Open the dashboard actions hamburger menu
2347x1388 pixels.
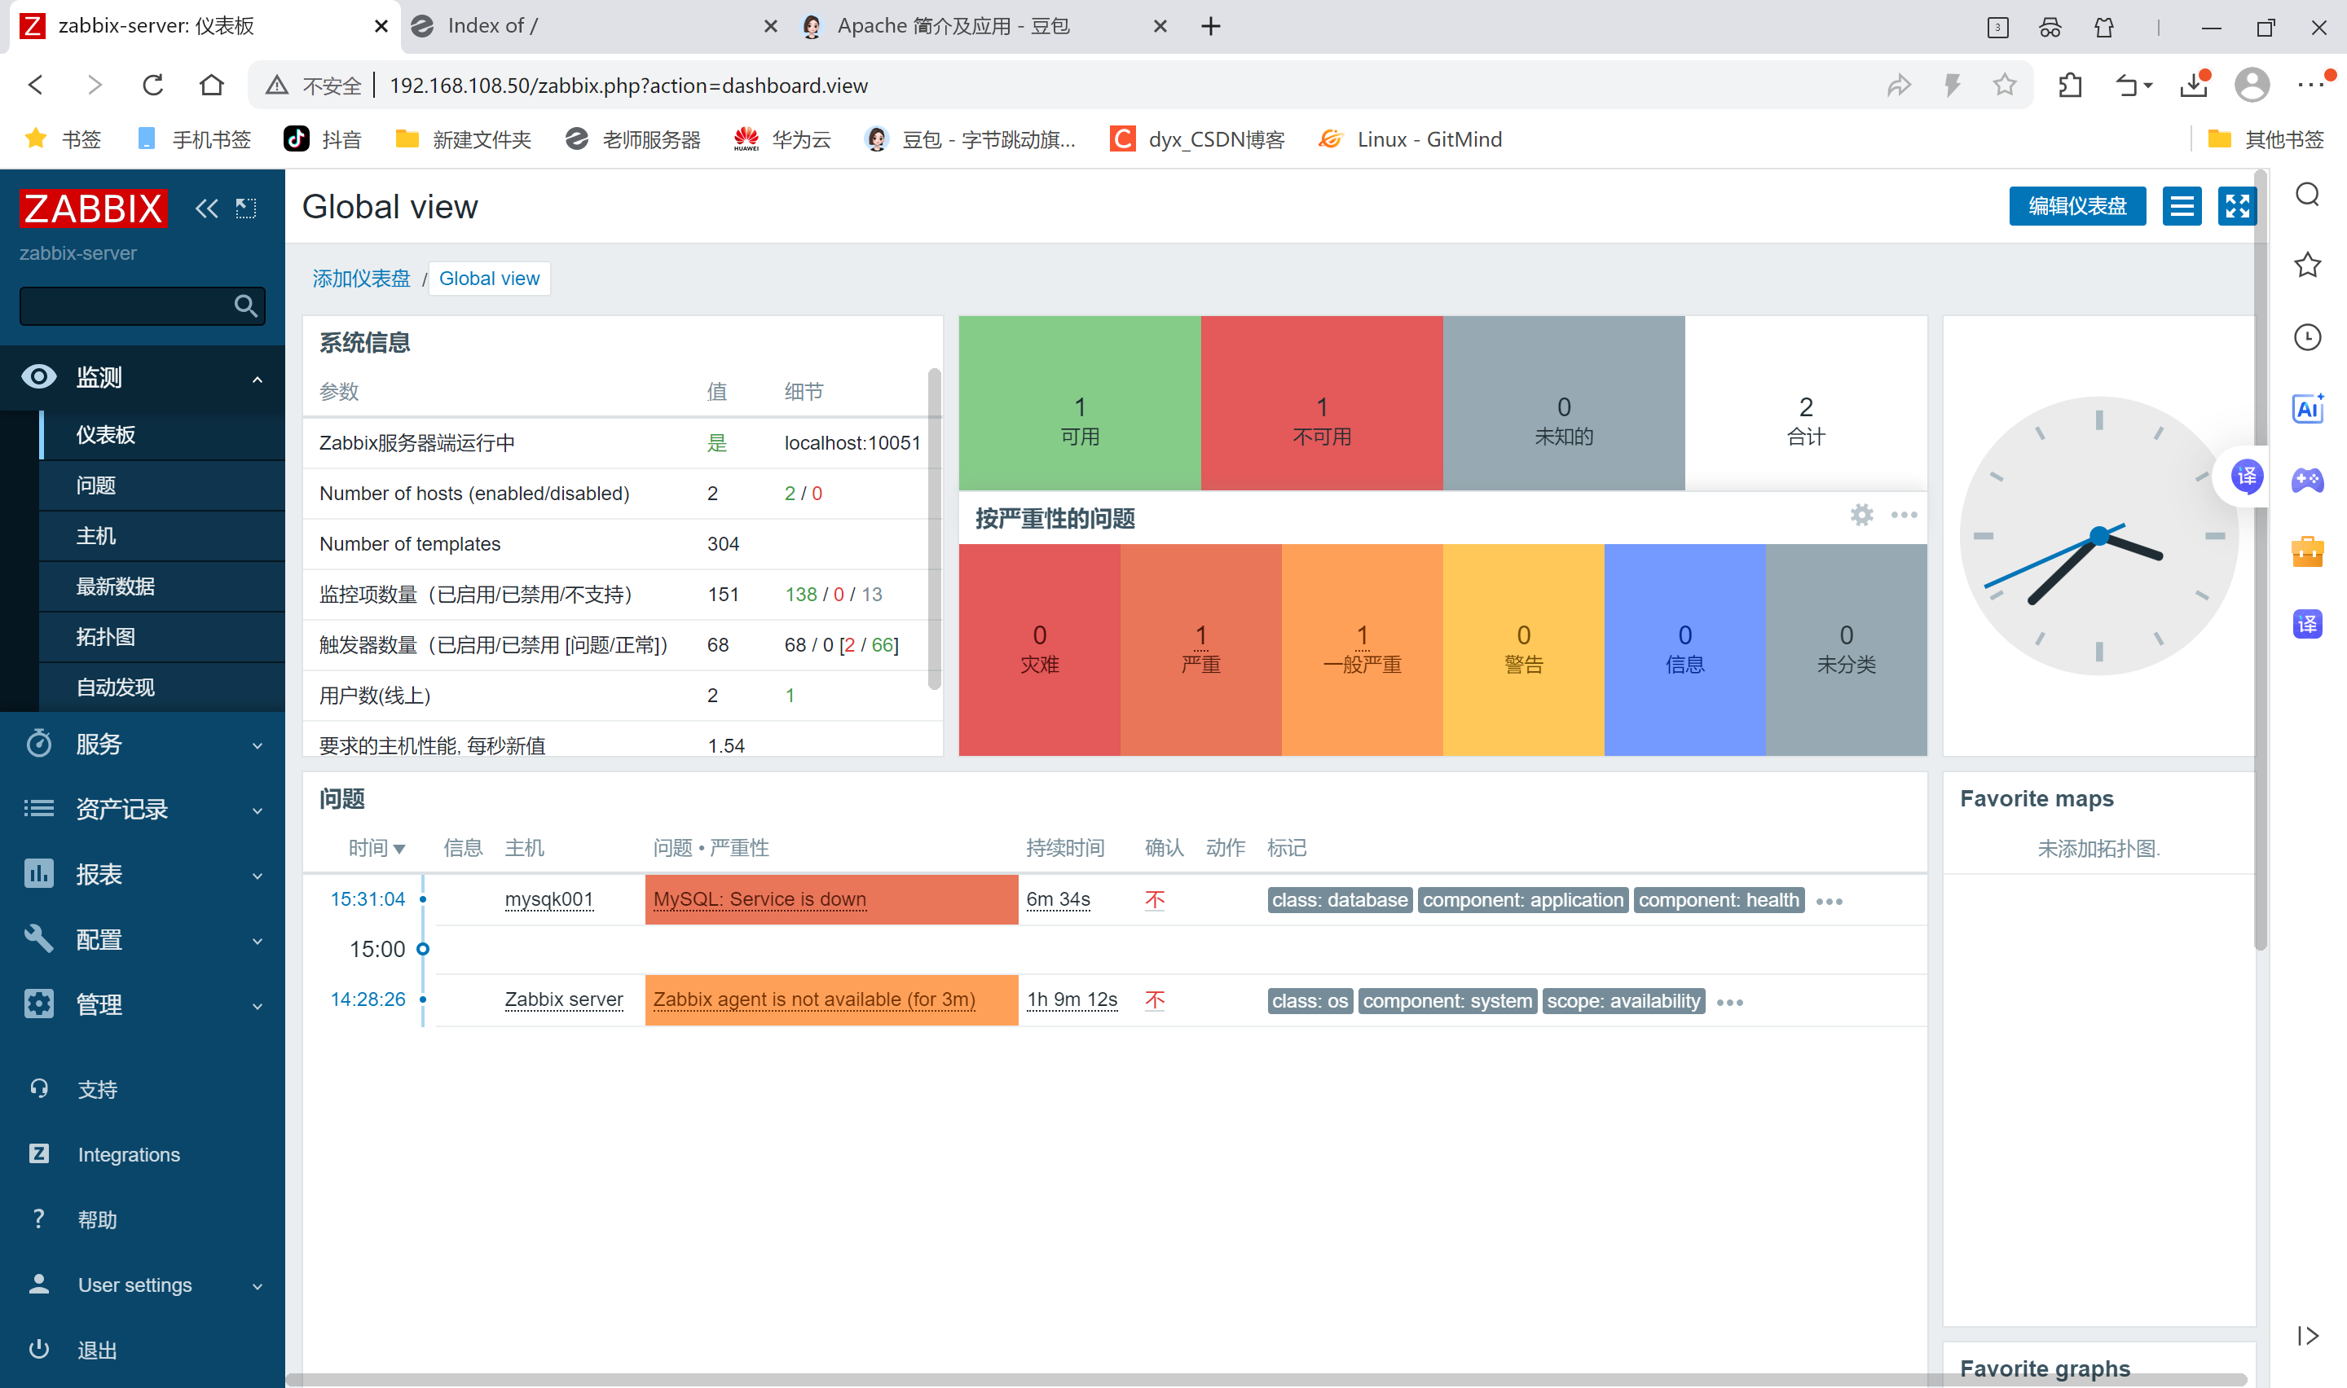tap(2182, 206)
